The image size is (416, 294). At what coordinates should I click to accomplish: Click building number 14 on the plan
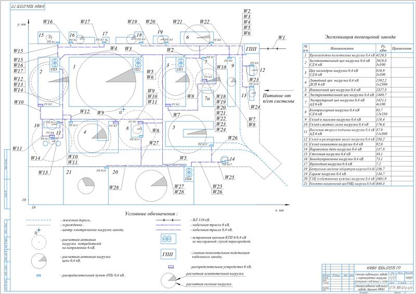coord(232,159)
